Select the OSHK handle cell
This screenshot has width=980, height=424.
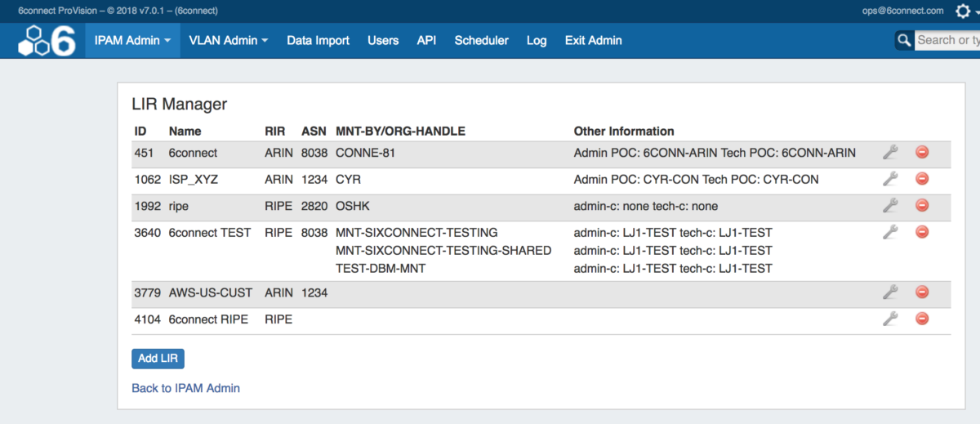pyautogui.click(x=353, y=206)
